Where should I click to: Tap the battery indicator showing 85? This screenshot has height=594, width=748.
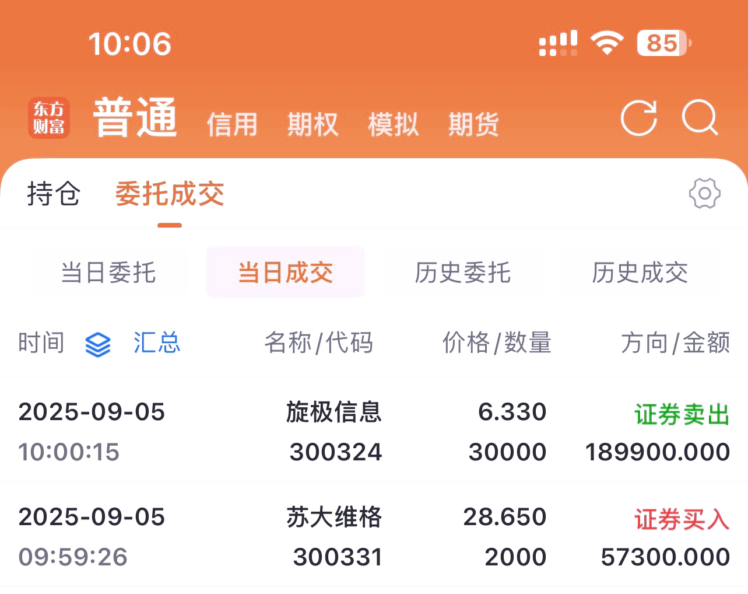[x=664, y=43]
